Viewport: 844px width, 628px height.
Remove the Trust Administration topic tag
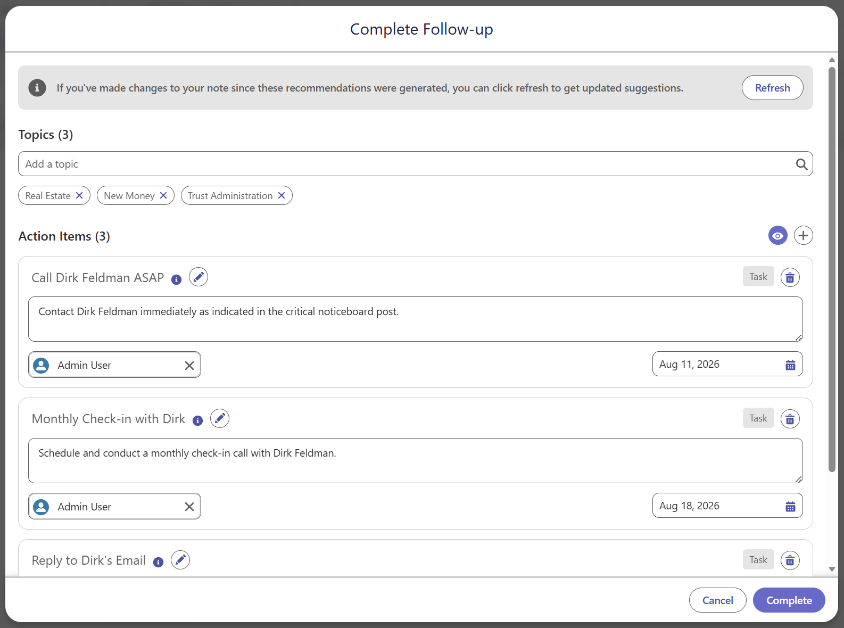pos(282,195)
